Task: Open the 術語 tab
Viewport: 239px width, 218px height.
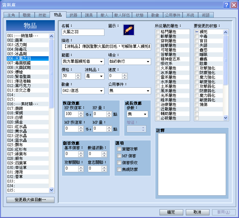Action: pyautogui.click(x=206, y=15)
